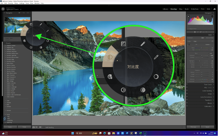Click the Previous button
The width and height of the screenshot is (218, 136).
(193, 127)
